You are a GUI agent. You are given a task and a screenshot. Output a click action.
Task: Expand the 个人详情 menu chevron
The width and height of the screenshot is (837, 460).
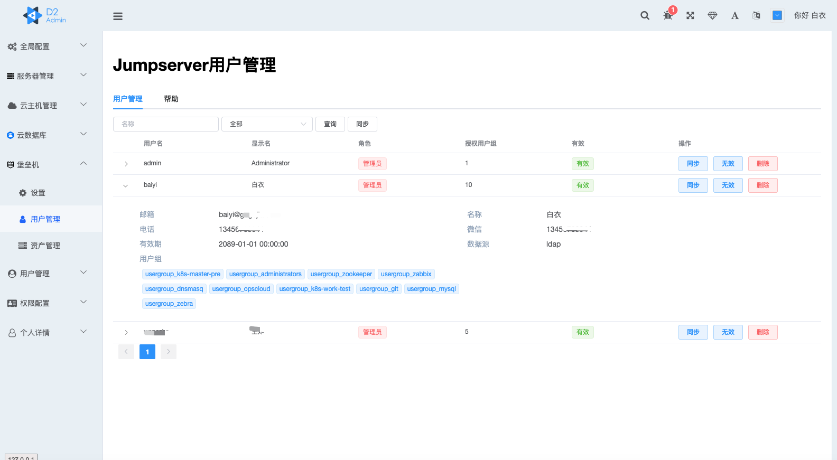[x=83, y=332]
